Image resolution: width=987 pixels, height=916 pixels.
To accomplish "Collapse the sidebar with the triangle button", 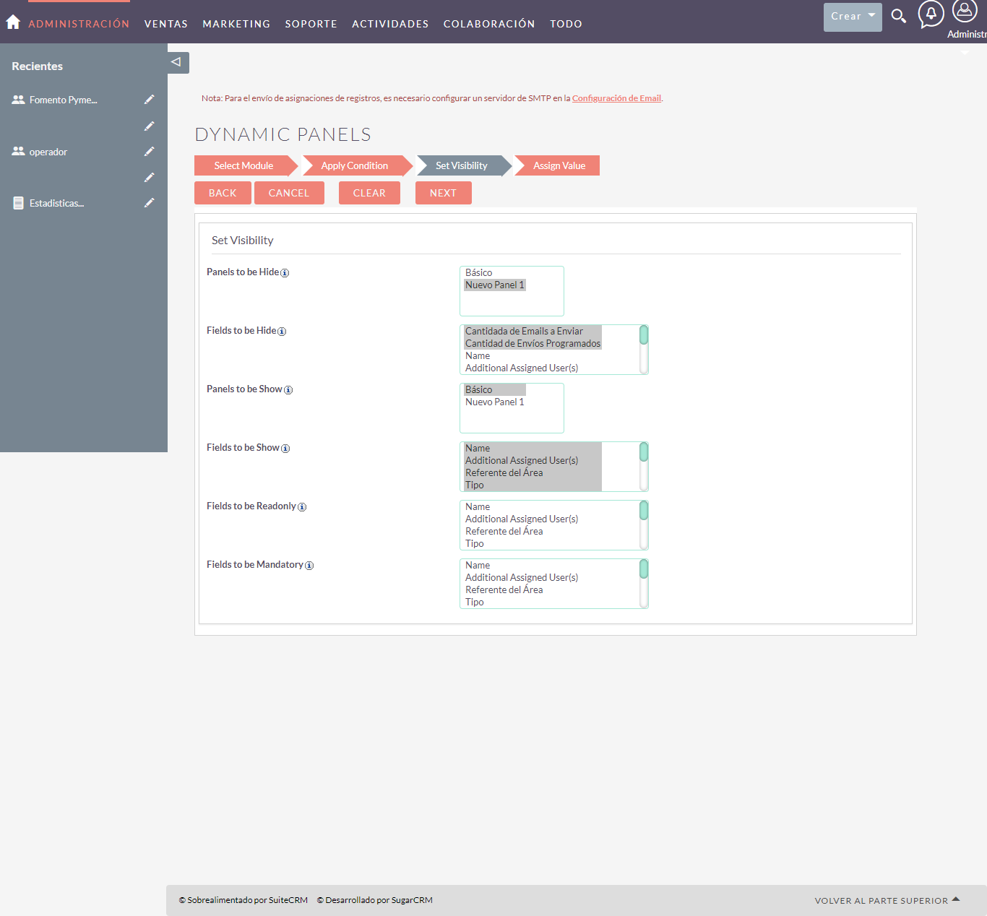I will pos(177,62).
